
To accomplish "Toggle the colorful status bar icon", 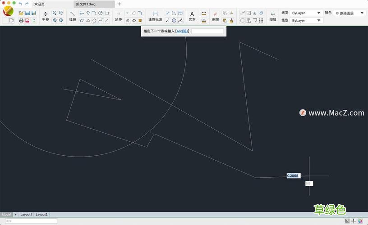I will pyautogui.click(x=360, y=221).
